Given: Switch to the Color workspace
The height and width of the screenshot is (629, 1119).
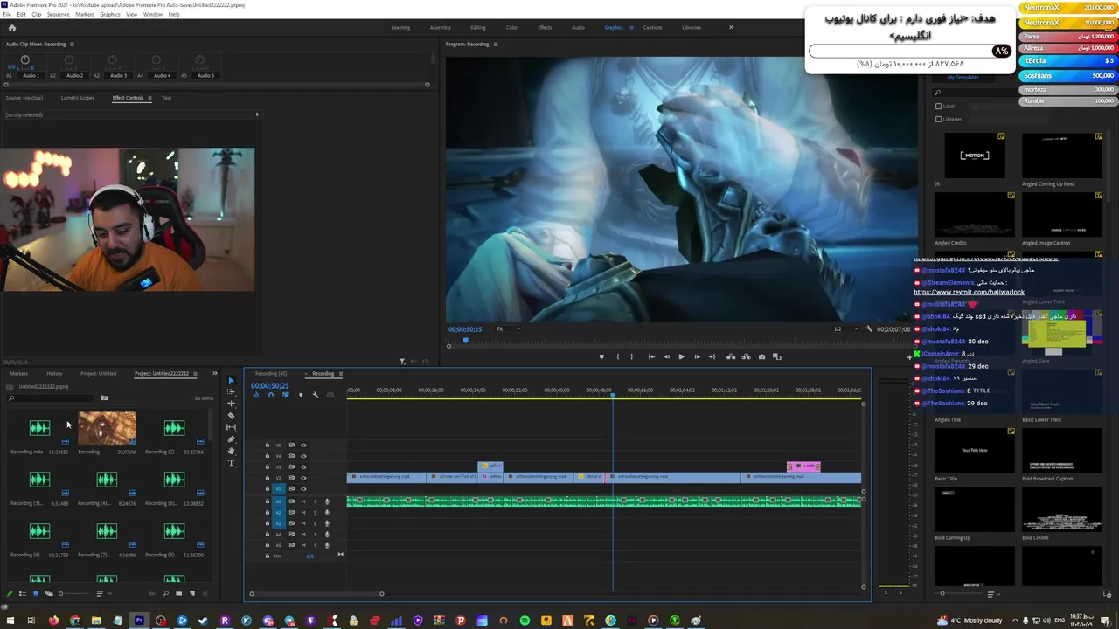Looking at the screenshot, I should (x=511, y=27).
